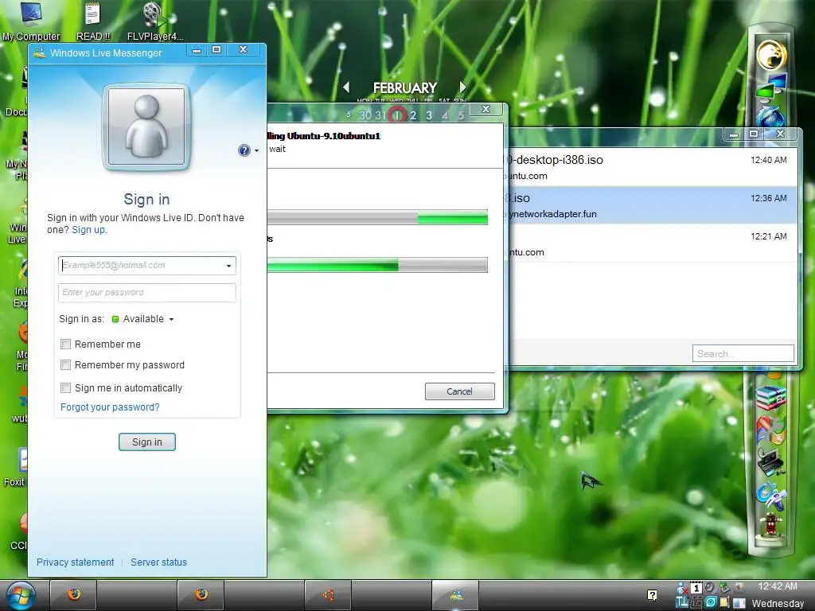Screen dimensions: 815x611
Task: Click the FEBRUARY month title
Action: pyautogui.click(x=405, y=88)
